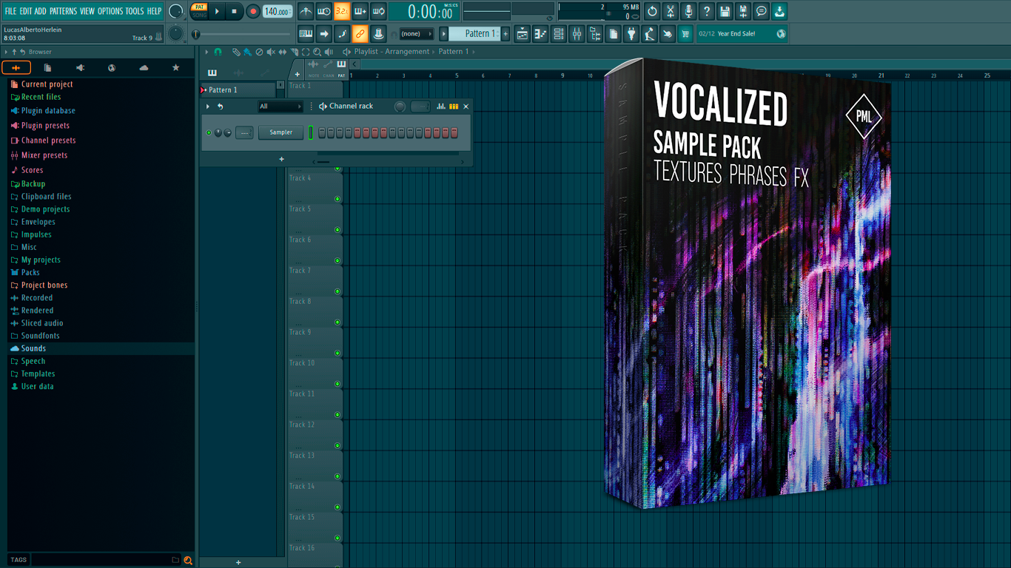Mute Track 12 in the playlist
Image resolution: width=1011 pixels, height=568 pixels.
(337, 446)
